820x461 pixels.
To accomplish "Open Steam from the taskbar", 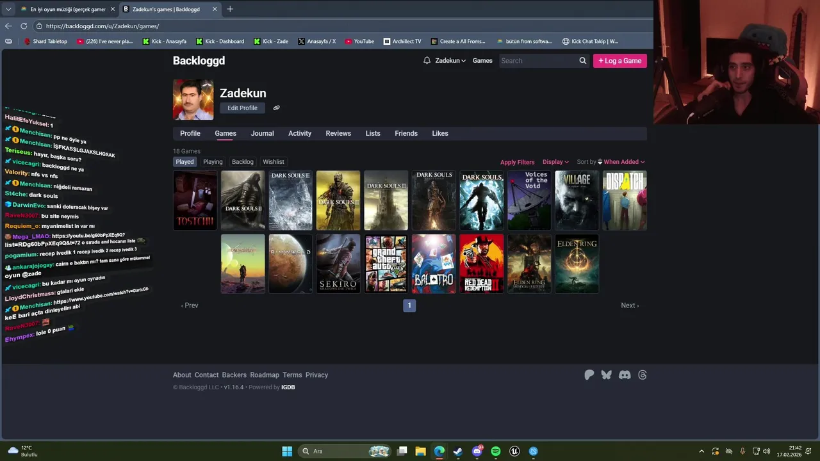I will pos(458,451).
